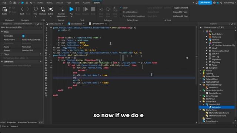Image resolution: width=237 pixels, height=133 pixels.
Task: Open the FILE menu
Action: coord(4,3)
